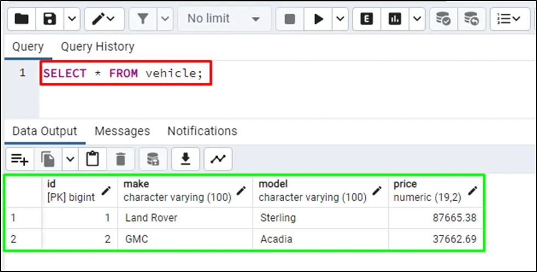537x272 pixels.
Task: Click the Explain (E) icon
Action: click(x=366, y=19)
